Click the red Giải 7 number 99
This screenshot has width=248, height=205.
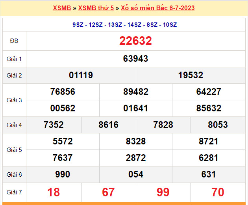coord(163,192)
